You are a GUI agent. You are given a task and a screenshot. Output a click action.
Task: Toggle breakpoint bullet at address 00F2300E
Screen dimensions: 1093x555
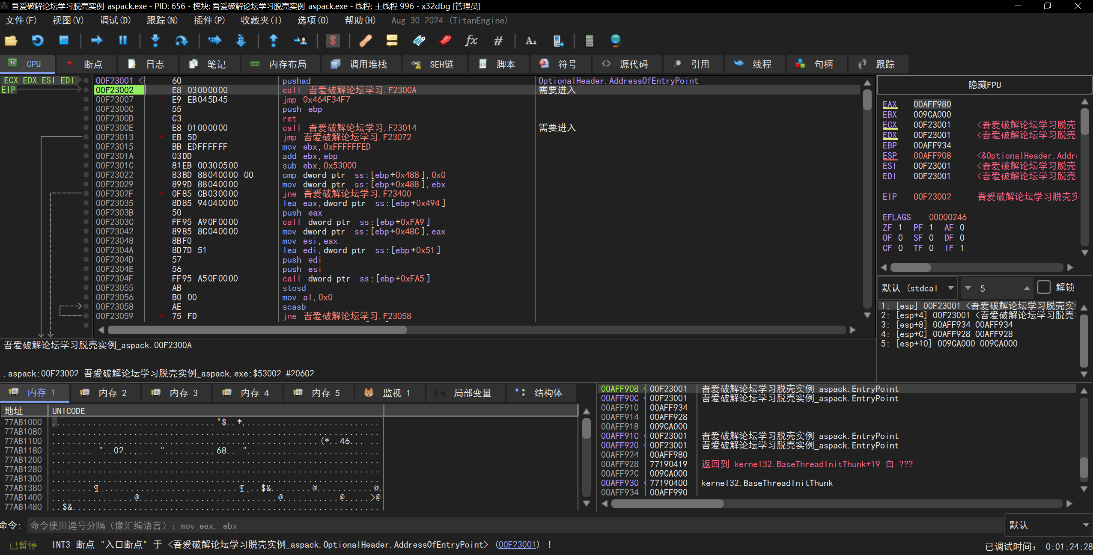point(86,128)
